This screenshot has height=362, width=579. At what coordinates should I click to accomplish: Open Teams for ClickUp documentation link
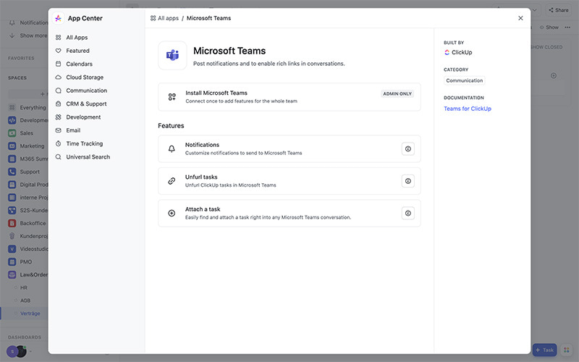click(467, 109)
